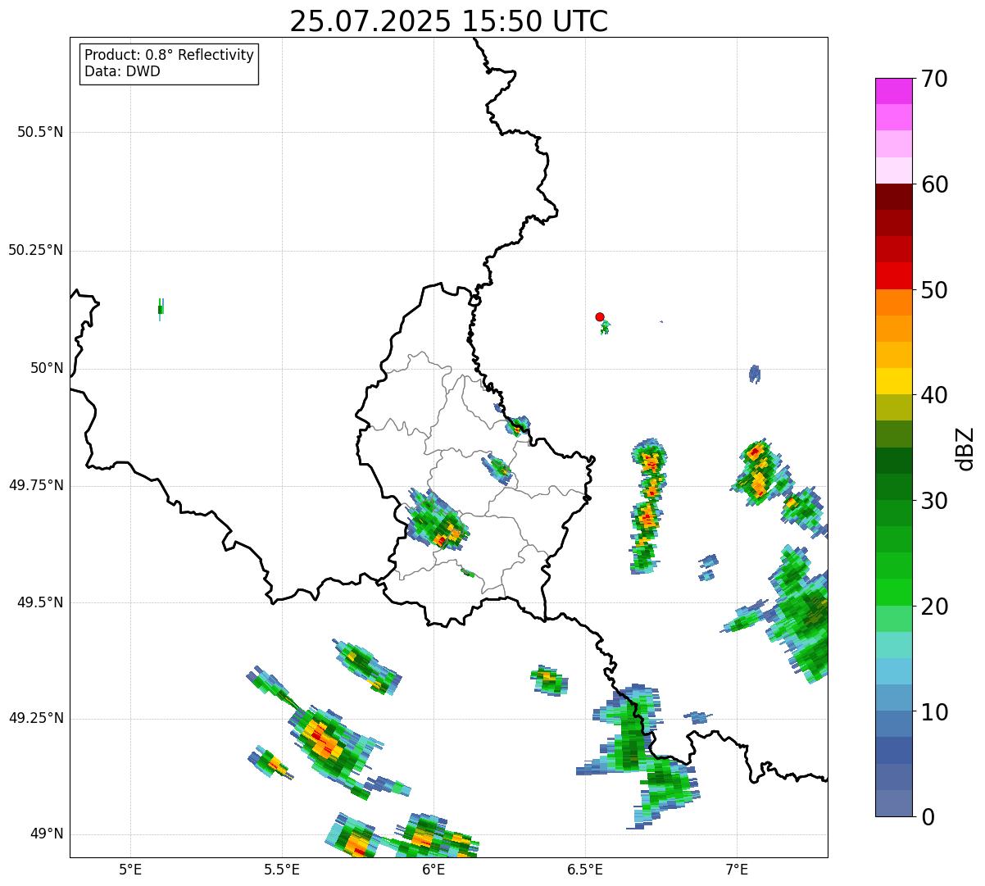Click the 40 colorbar tick label
The image size is (985, 886).
click(x=934, y=395)
